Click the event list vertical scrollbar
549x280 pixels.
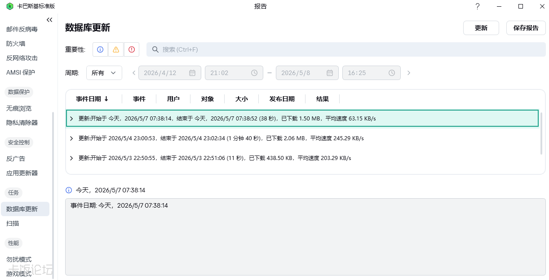click(541, 133)
